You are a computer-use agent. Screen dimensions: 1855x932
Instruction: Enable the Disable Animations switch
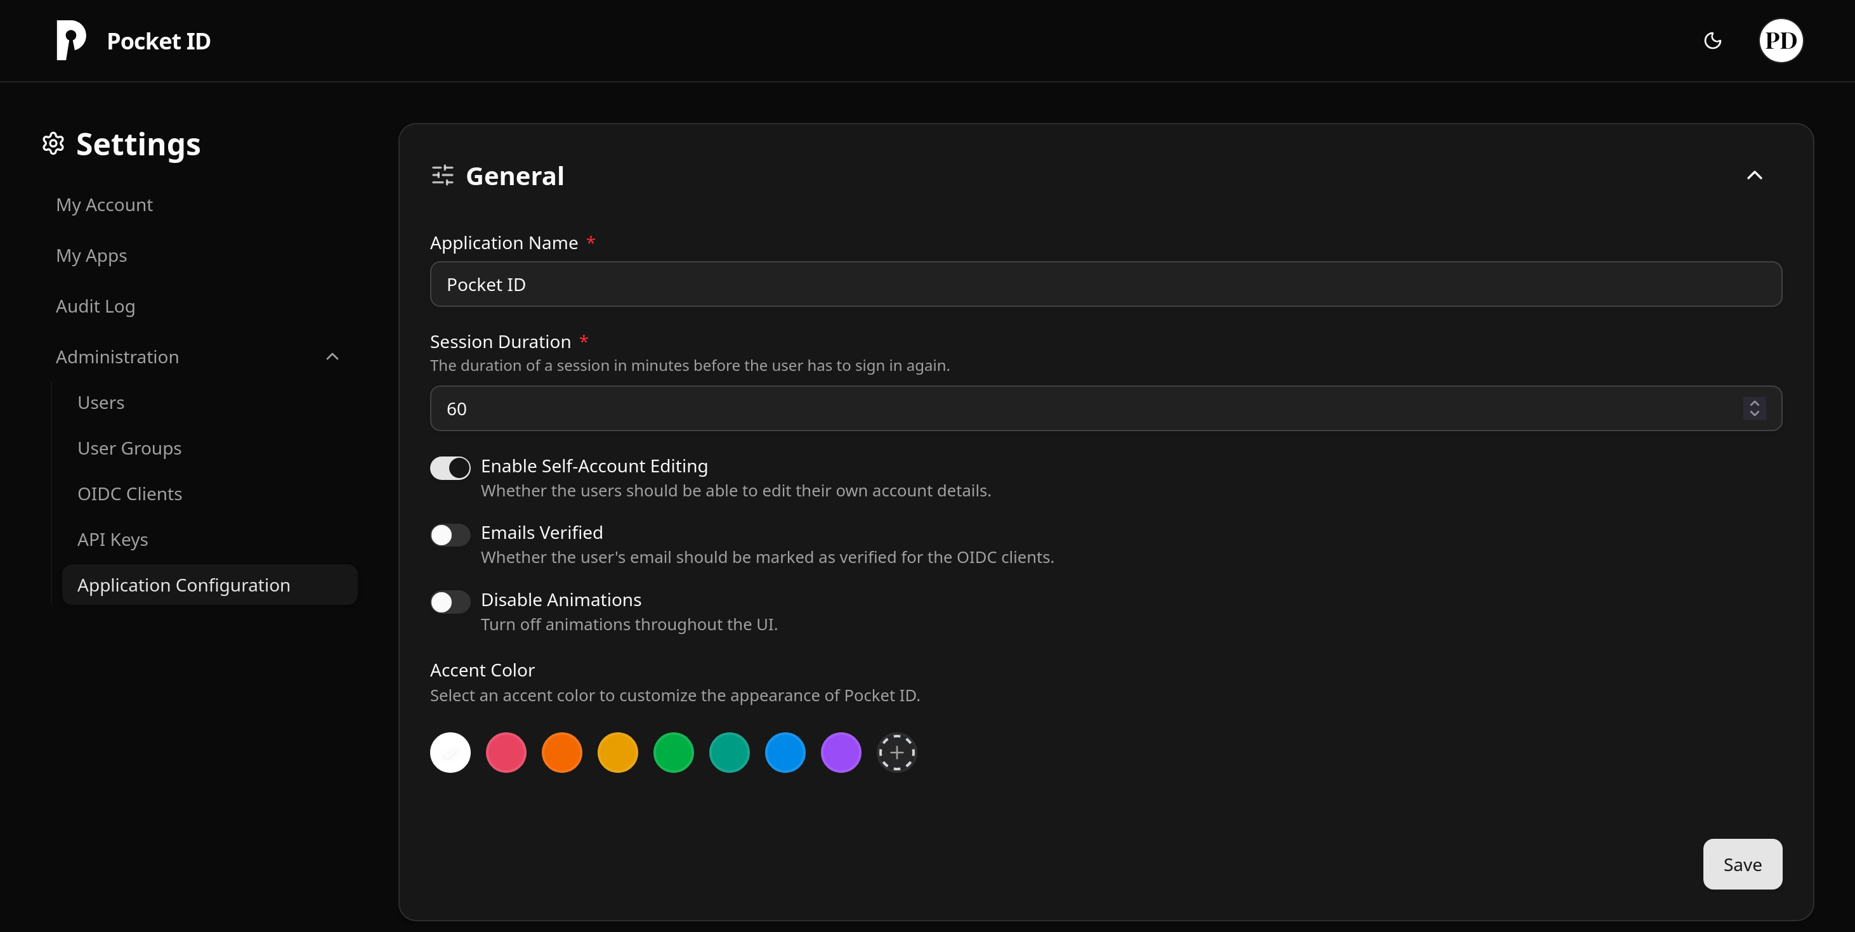pos(449,602)
